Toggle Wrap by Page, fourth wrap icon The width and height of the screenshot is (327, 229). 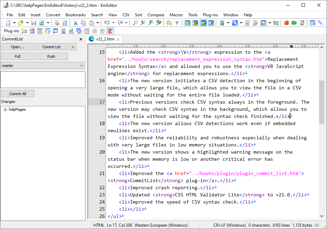point(211,23)
